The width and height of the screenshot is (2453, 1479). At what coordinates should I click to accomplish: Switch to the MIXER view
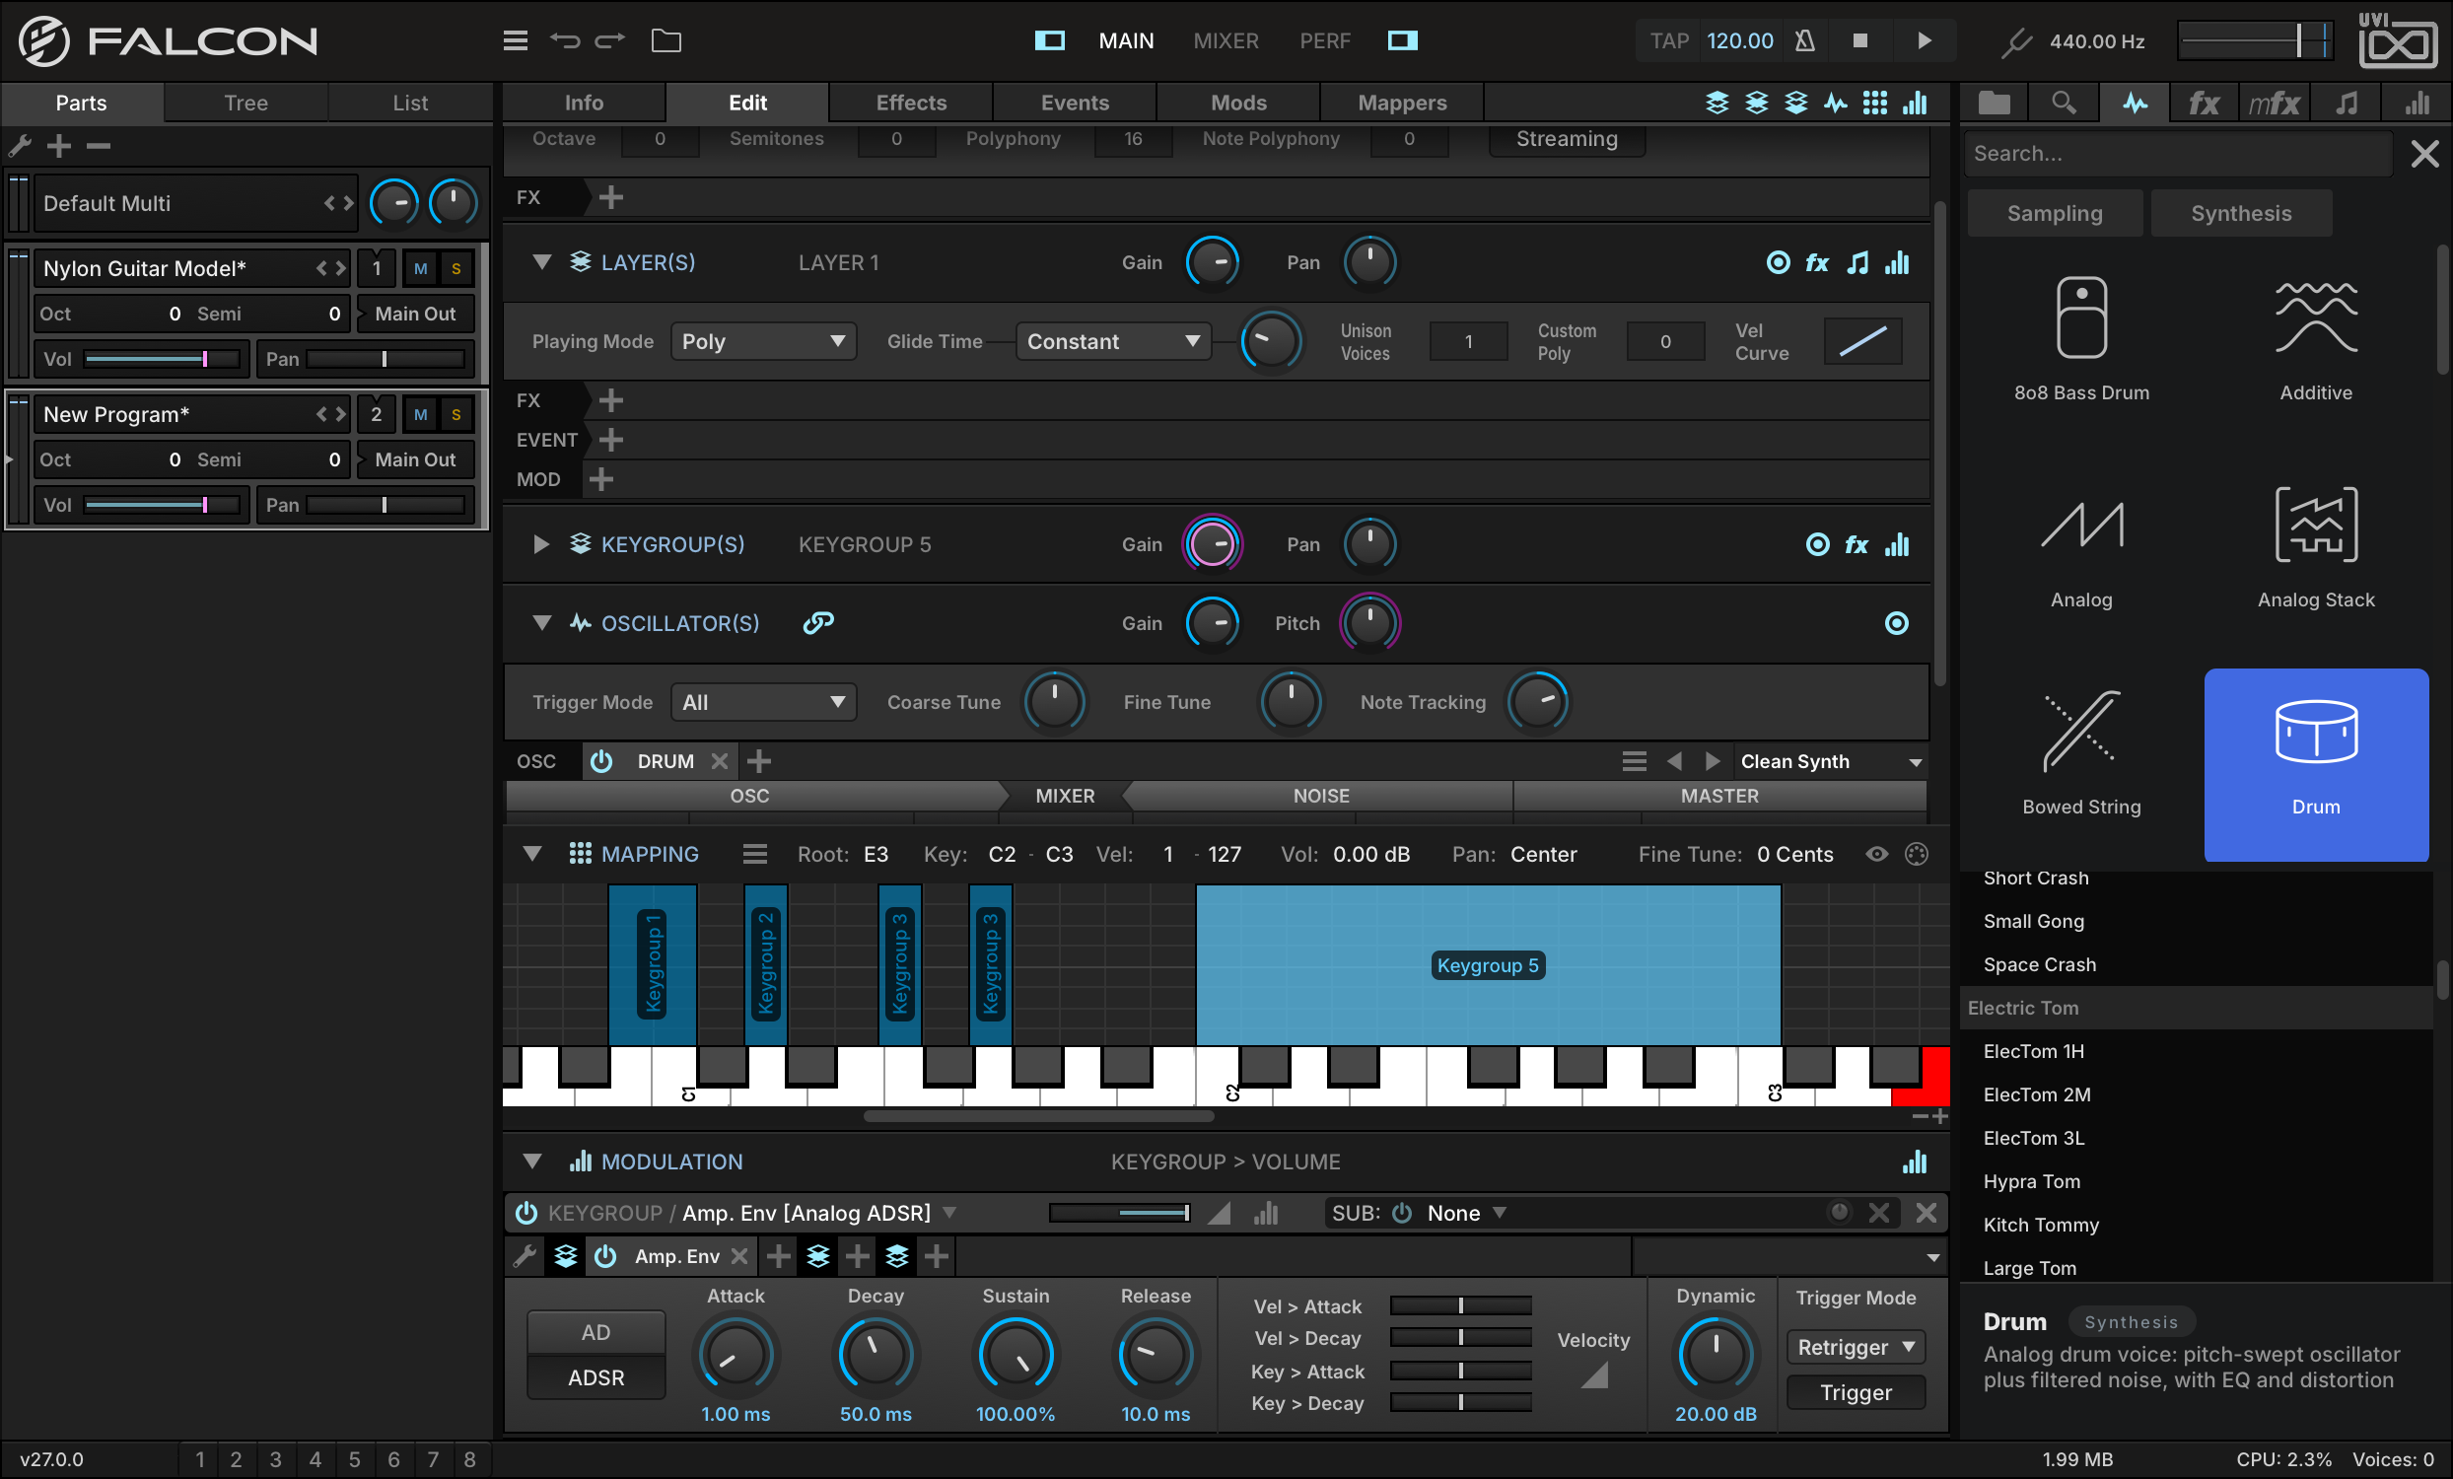1226,40
